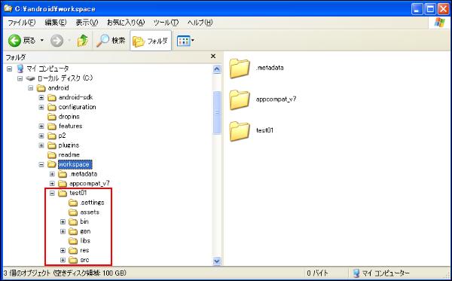
Task: Expand the bin subfolder node
Action: (63, 222)
